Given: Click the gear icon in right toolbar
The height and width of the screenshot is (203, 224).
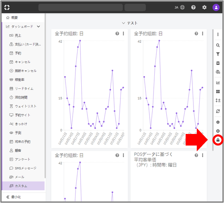Looking at the screenshot, I should click(x=218, y=122).
